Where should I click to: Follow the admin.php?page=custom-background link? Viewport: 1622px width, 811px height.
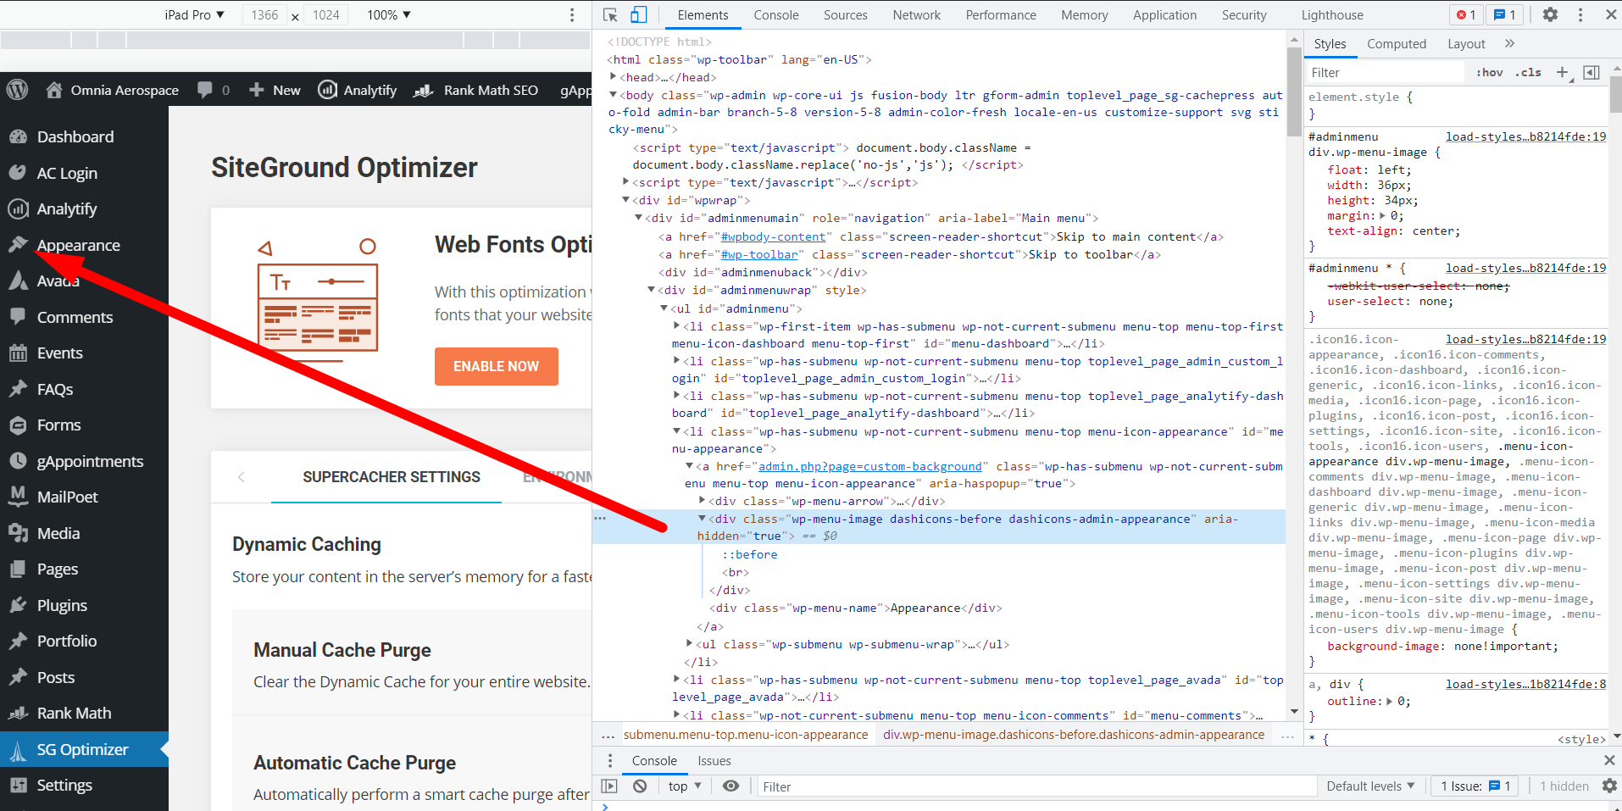[869, 467]
